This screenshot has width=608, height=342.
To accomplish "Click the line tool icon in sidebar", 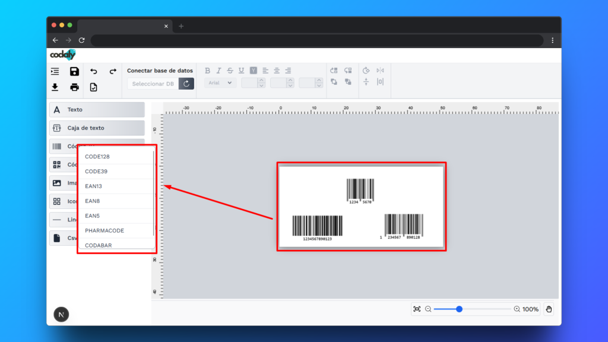I will coord(57,220).
